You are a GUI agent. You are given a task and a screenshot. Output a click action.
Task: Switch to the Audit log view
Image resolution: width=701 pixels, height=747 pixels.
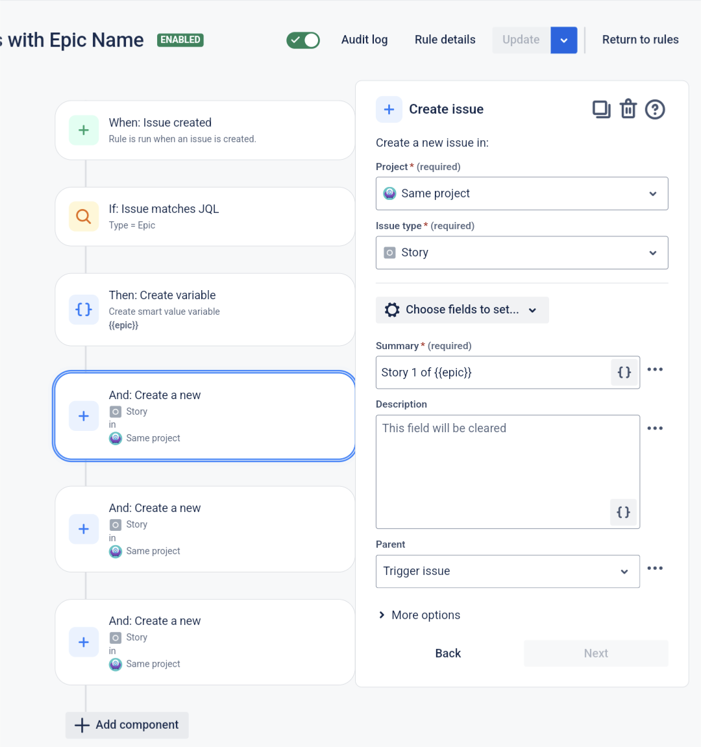pos(364,40)
